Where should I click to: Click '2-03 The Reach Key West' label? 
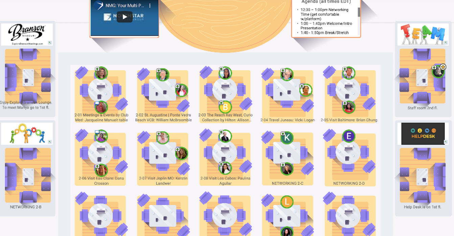click(225, 117)
